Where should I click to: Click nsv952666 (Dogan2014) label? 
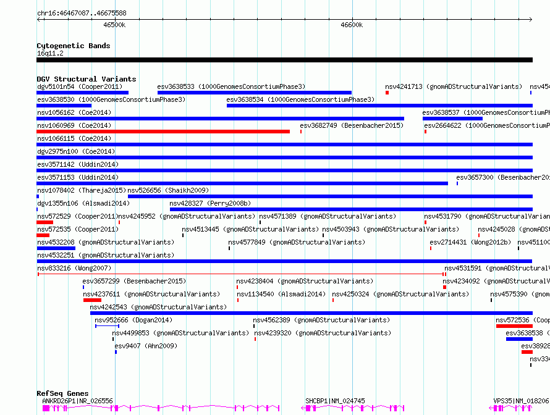[133, 320]
